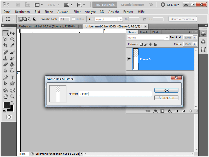Select the Eraser tool
The height and width of the screenshot is (157, 209).
coord(5,64)
